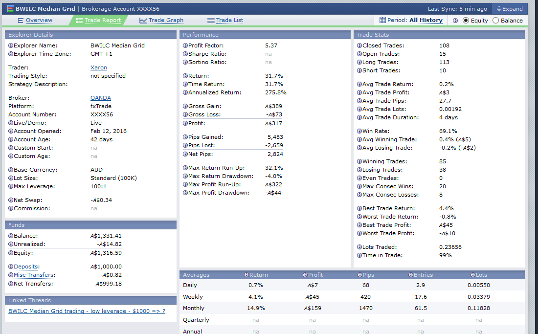Click info icon beside Win Rate

click(359, 131)
